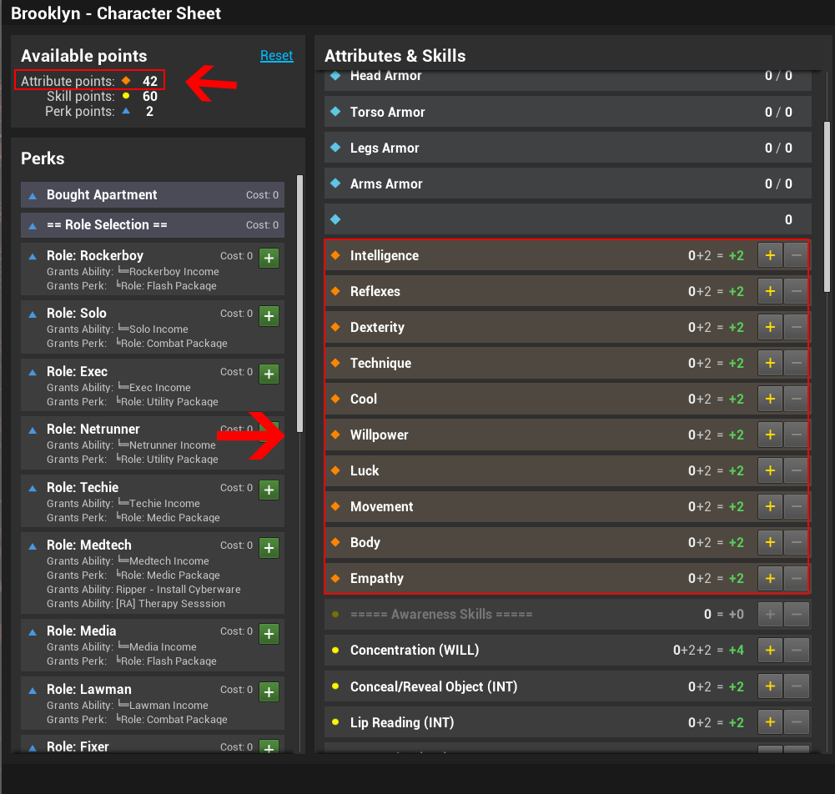Add the Role: Rockerboy perk
835x794 pixels.
(x=269, y=258)
